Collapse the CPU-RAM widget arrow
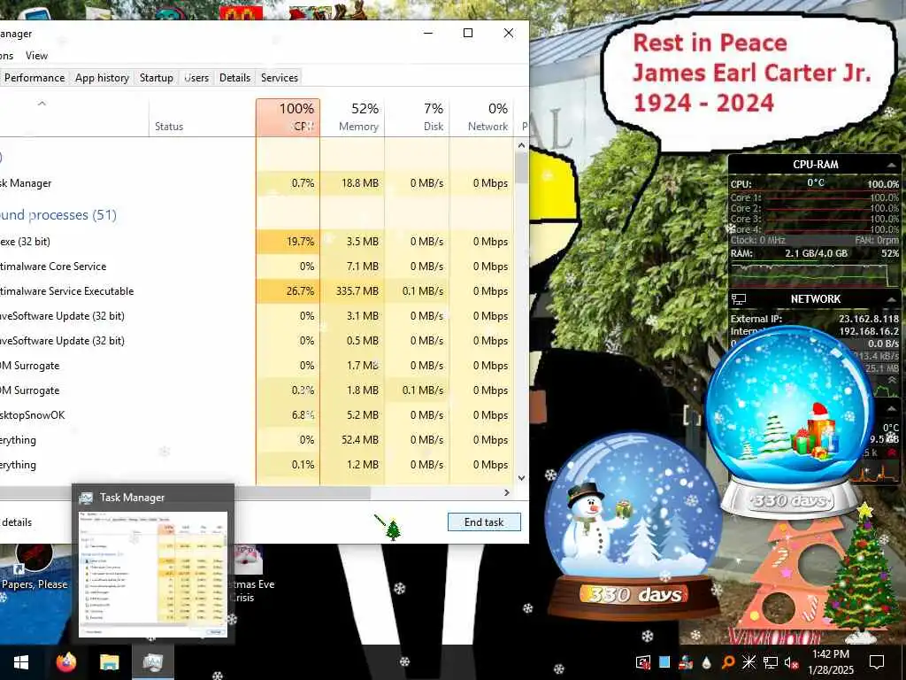906x680 pixels. click(892, 165)
